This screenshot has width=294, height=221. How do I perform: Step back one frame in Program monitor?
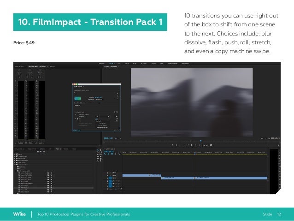pyautogui.click(x=188, y=145)
